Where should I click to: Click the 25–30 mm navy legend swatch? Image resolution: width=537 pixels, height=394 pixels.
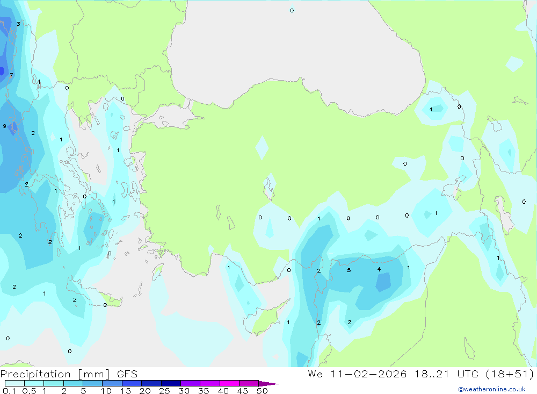[x=171, y=383]
